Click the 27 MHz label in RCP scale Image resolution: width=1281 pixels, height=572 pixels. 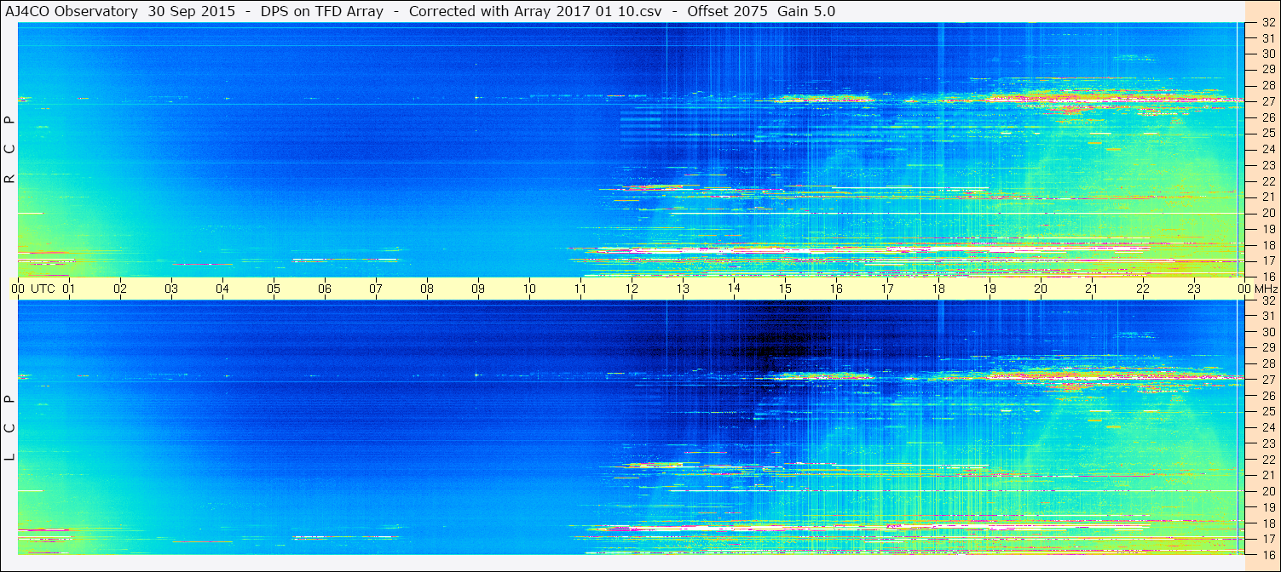click(1267, 101)
